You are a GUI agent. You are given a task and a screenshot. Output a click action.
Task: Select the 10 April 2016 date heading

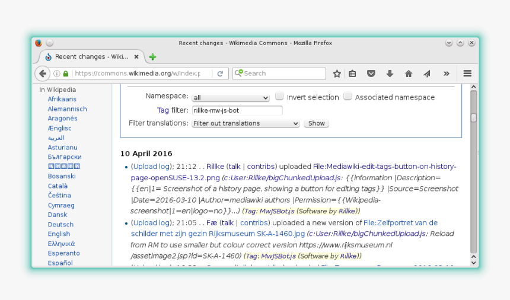[x=146, y=154]
